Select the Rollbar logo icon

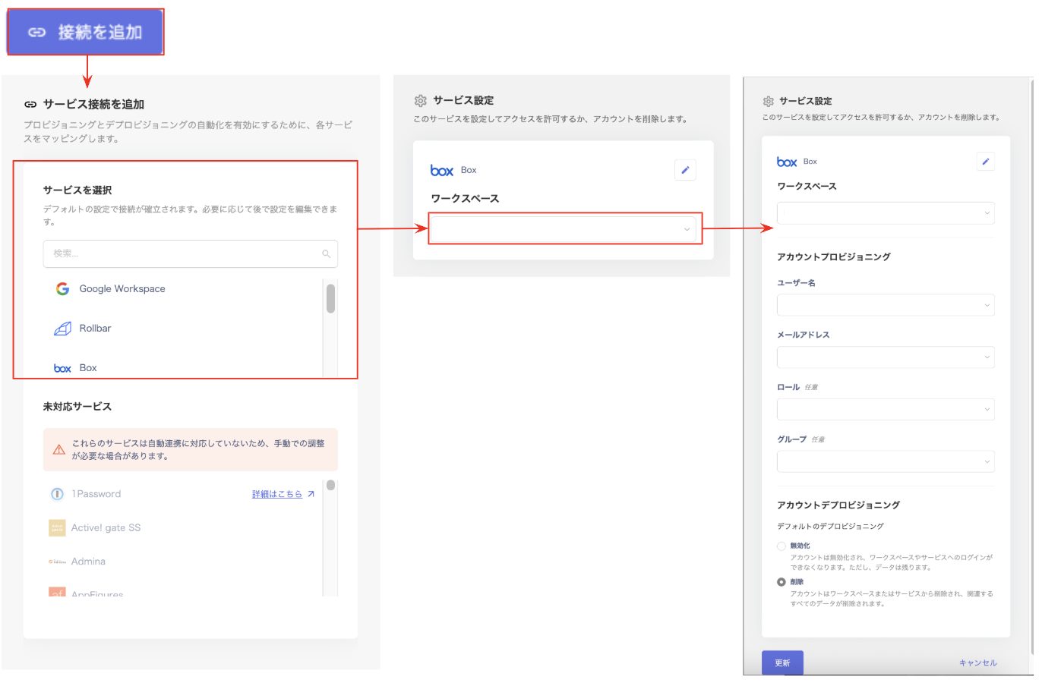pos(62,329)
